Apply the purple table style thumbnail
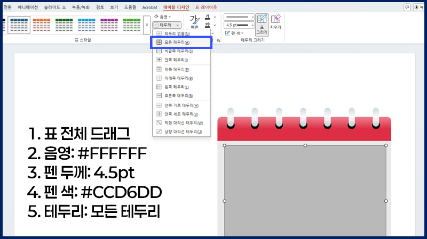The width and height of the screenshot is (427, 239). pos(109,25)
